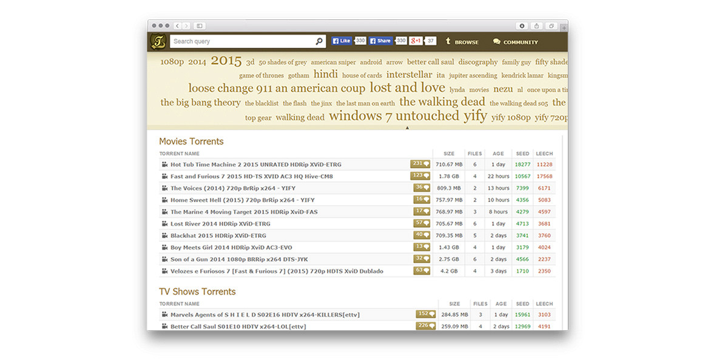Click the Facebook Like button
The width and height of the screenshot is (728, 364).
[342, 41]
